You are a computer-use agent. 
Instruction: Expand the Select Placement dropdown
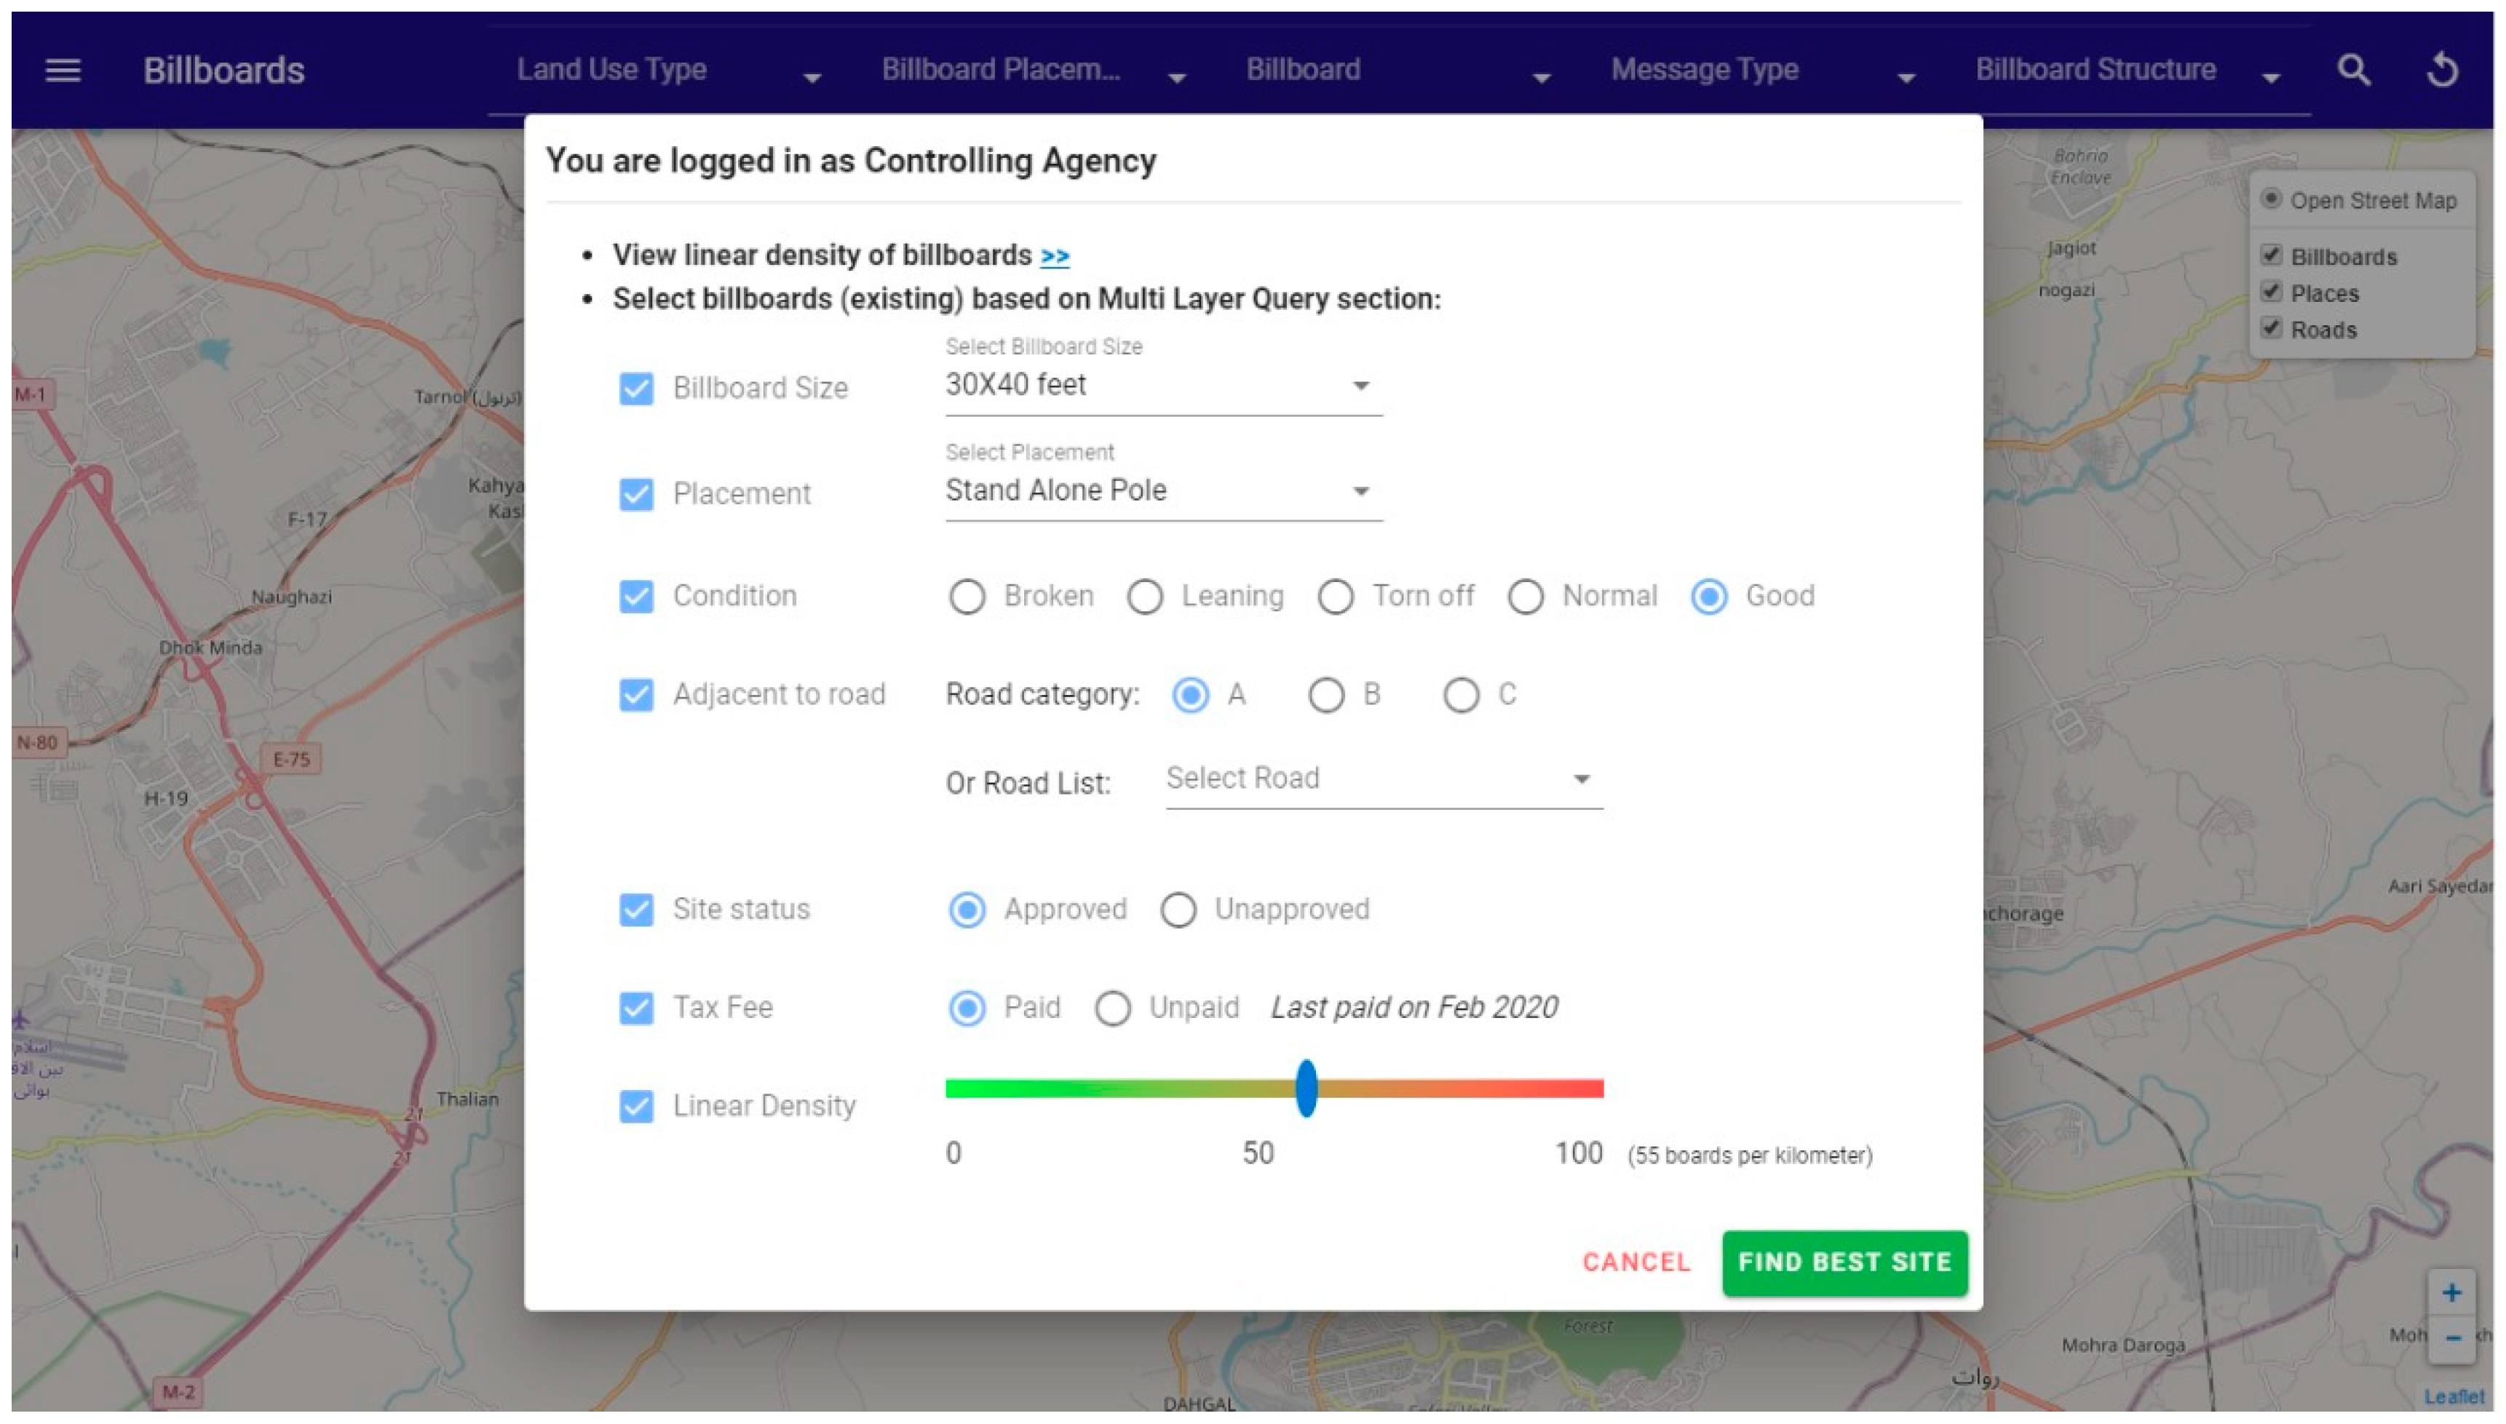(x=1162, y=491)
